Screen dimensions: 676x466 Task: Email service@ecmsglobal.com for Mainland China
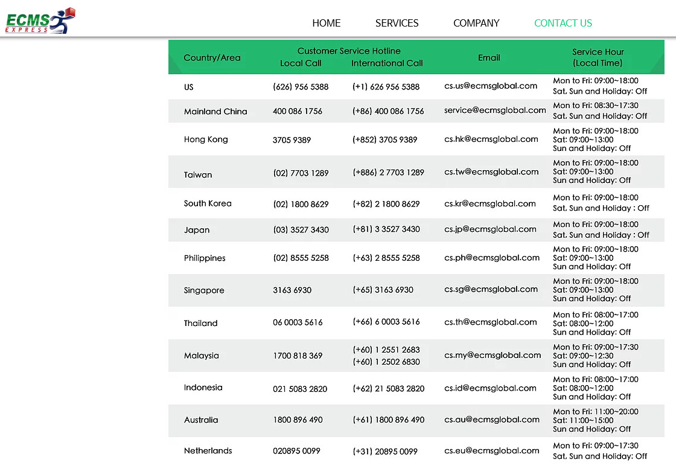(494, 110)
